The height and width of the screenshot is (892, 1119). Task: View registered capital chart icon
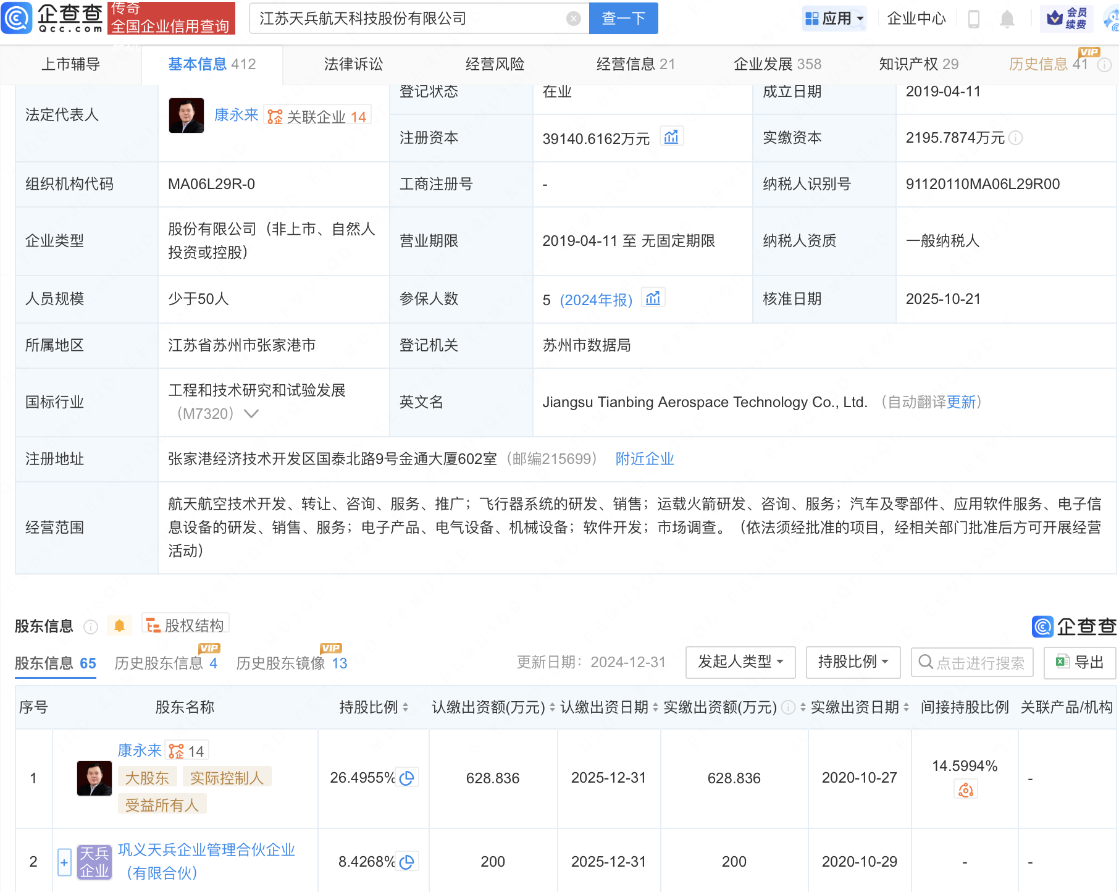[x=671, y=137]
